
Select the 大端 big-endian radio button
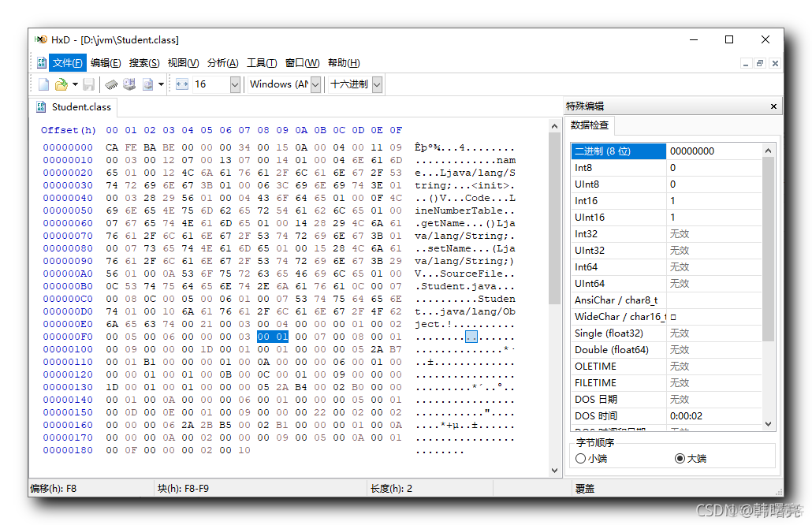[x=680, y=459]
